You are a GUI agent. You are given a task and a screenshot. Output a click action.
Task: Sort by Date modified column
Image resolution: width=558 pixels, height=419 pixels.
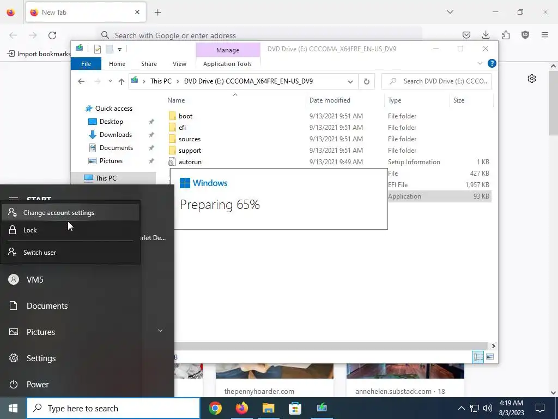(x=330, y=100)
